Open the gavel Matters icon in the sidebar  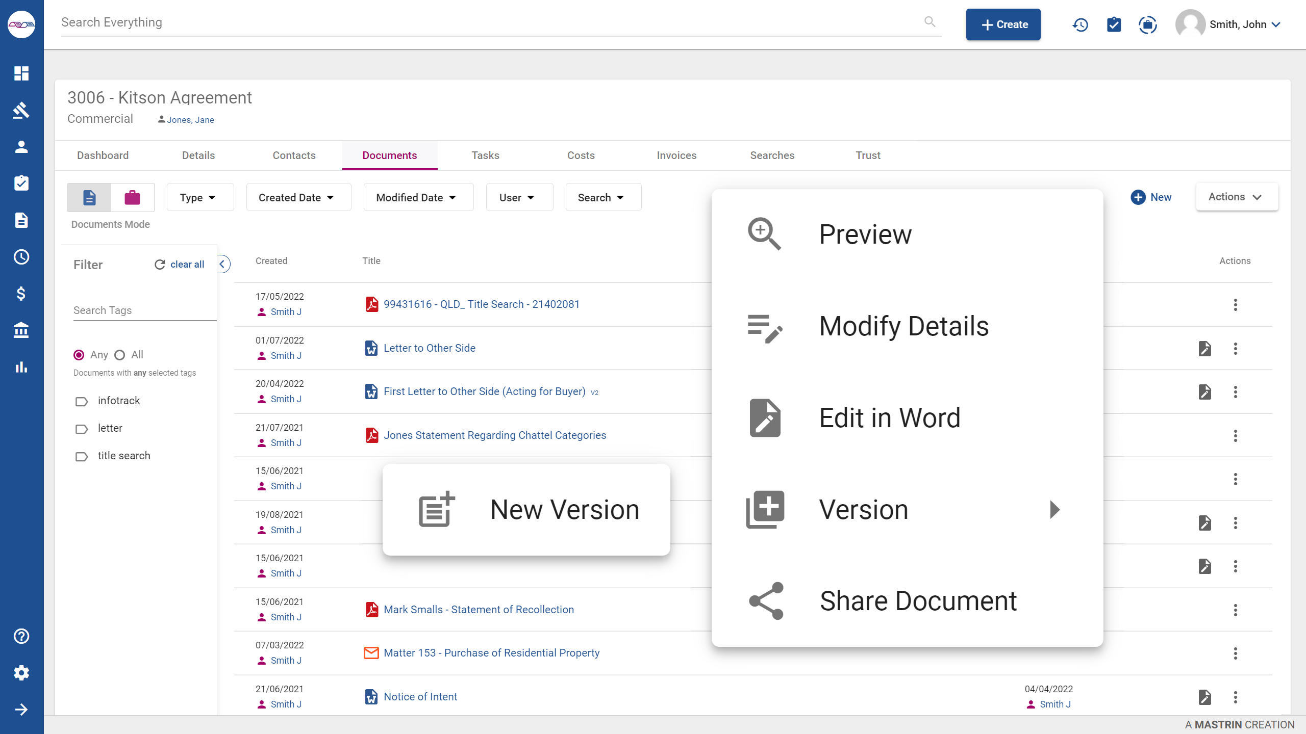click(21, 110)
